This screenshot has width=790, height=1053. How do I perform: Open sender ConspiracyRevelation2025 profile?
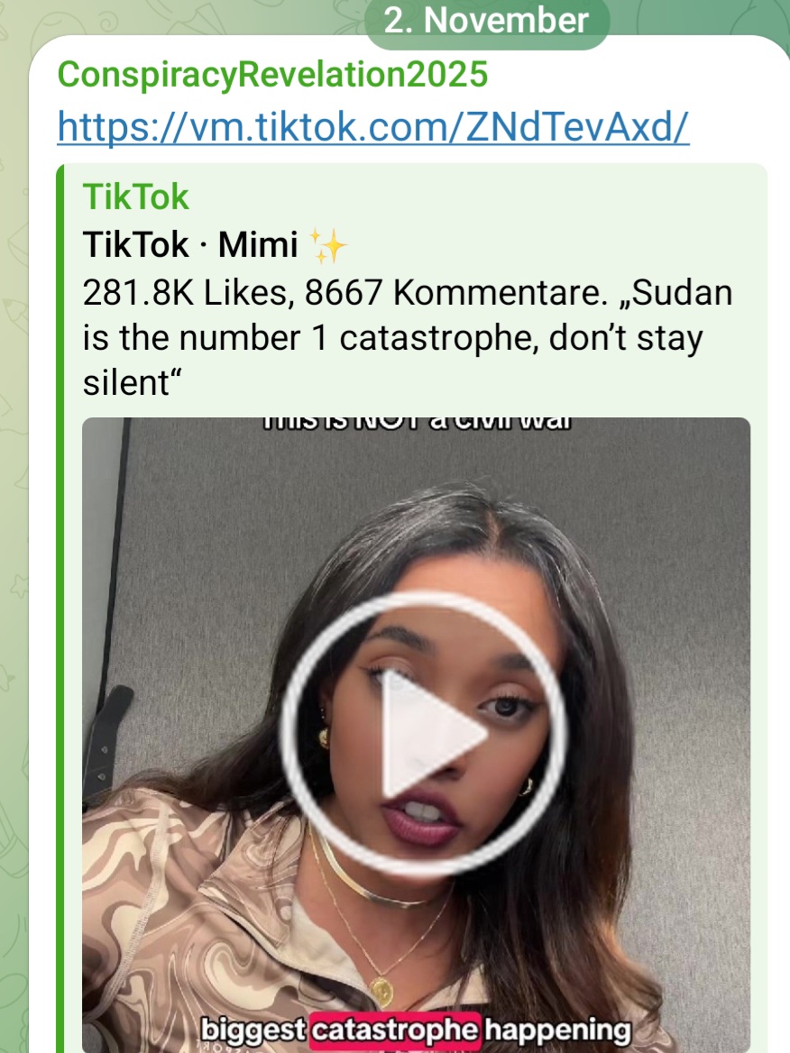pyautogui.click(x=272, y=74)
